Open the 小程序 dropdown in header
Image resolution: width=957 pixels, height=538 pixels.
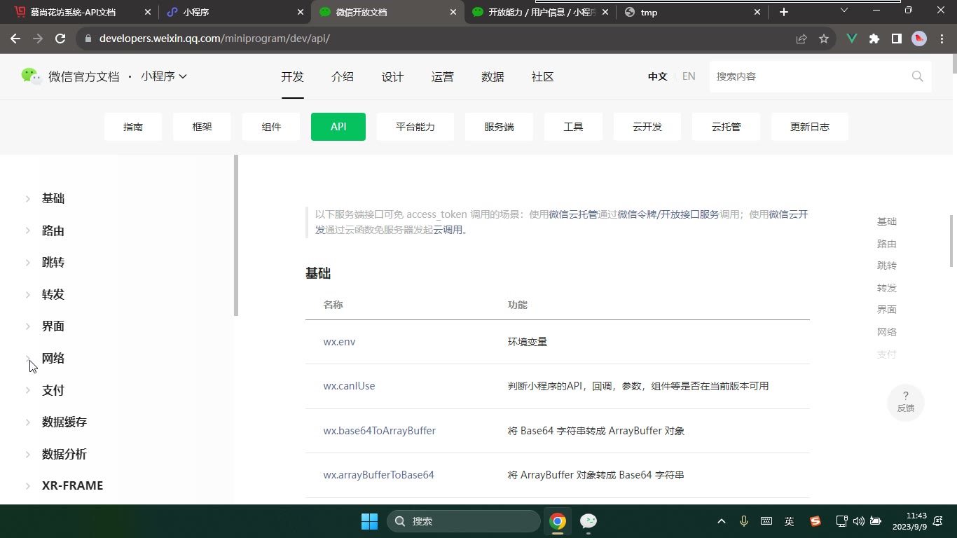pos(164,76)
